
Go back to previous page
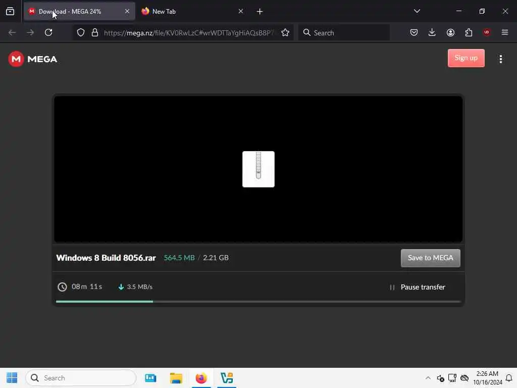12,32
